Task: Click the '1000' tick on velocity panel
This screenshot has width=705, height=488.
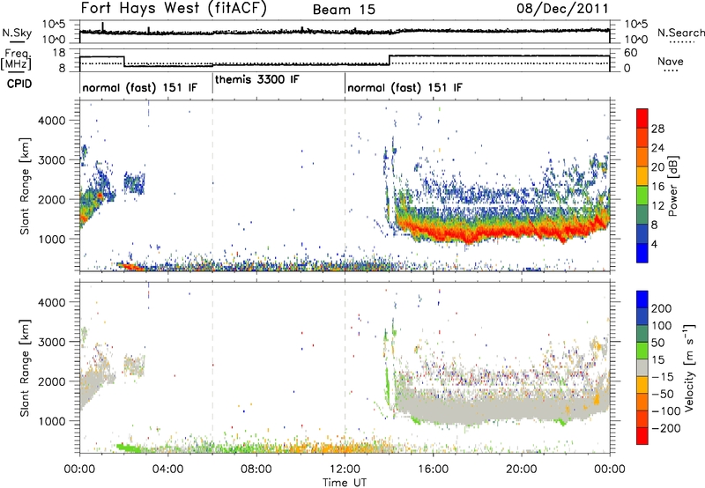Action: (52, 421)
